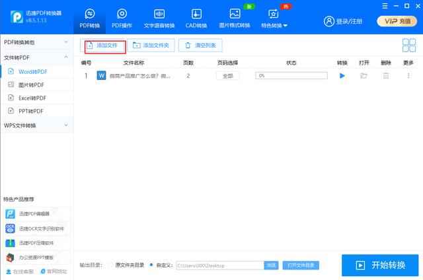Click 开始转换 button

coord(380,265)
